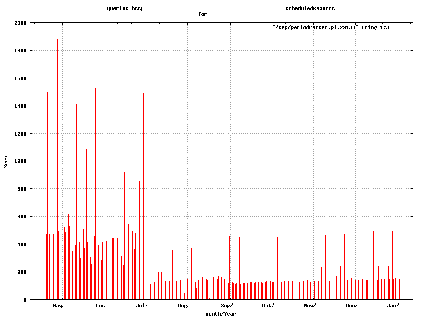Click the periodParser.pl legend text
This screenshot has height=317, width=422.
pyautogui.click(x=331, y=27)
